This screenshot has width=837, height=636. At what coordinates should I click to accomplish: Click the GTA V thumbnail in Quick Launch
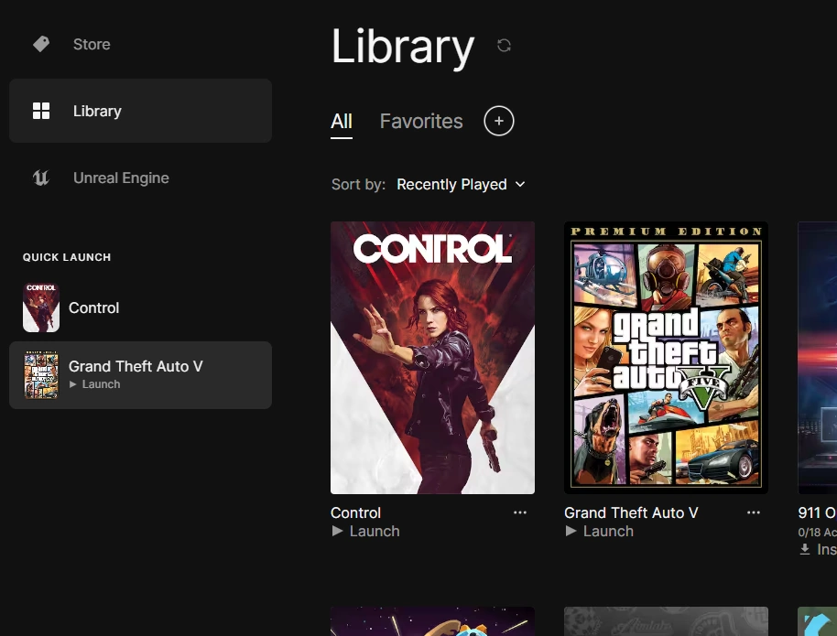coord(41,375)
